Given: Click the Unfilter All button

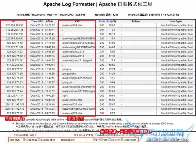Looking at the screenshot, I should [175, 140].
